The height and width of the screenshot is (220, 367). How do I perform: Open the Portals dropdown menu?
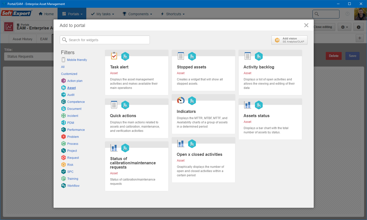72,14
